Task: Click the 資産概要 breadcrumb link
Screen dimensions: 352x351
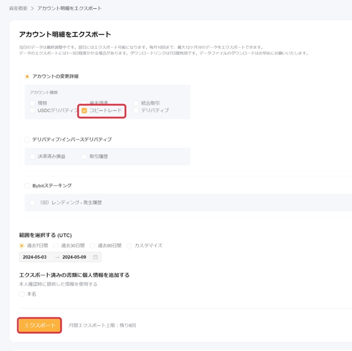Action: pos(18,9)
